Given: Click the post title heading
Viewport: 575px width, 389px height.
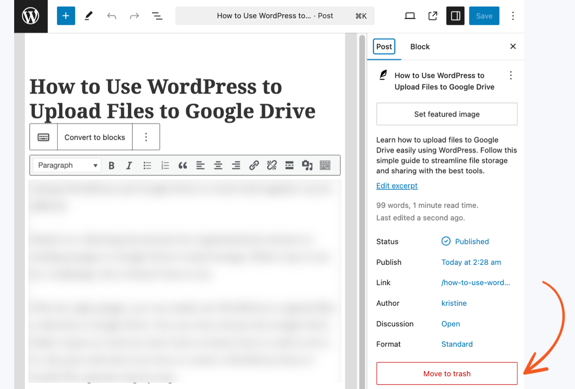Looking at the screenshot, I should [172, 99].
